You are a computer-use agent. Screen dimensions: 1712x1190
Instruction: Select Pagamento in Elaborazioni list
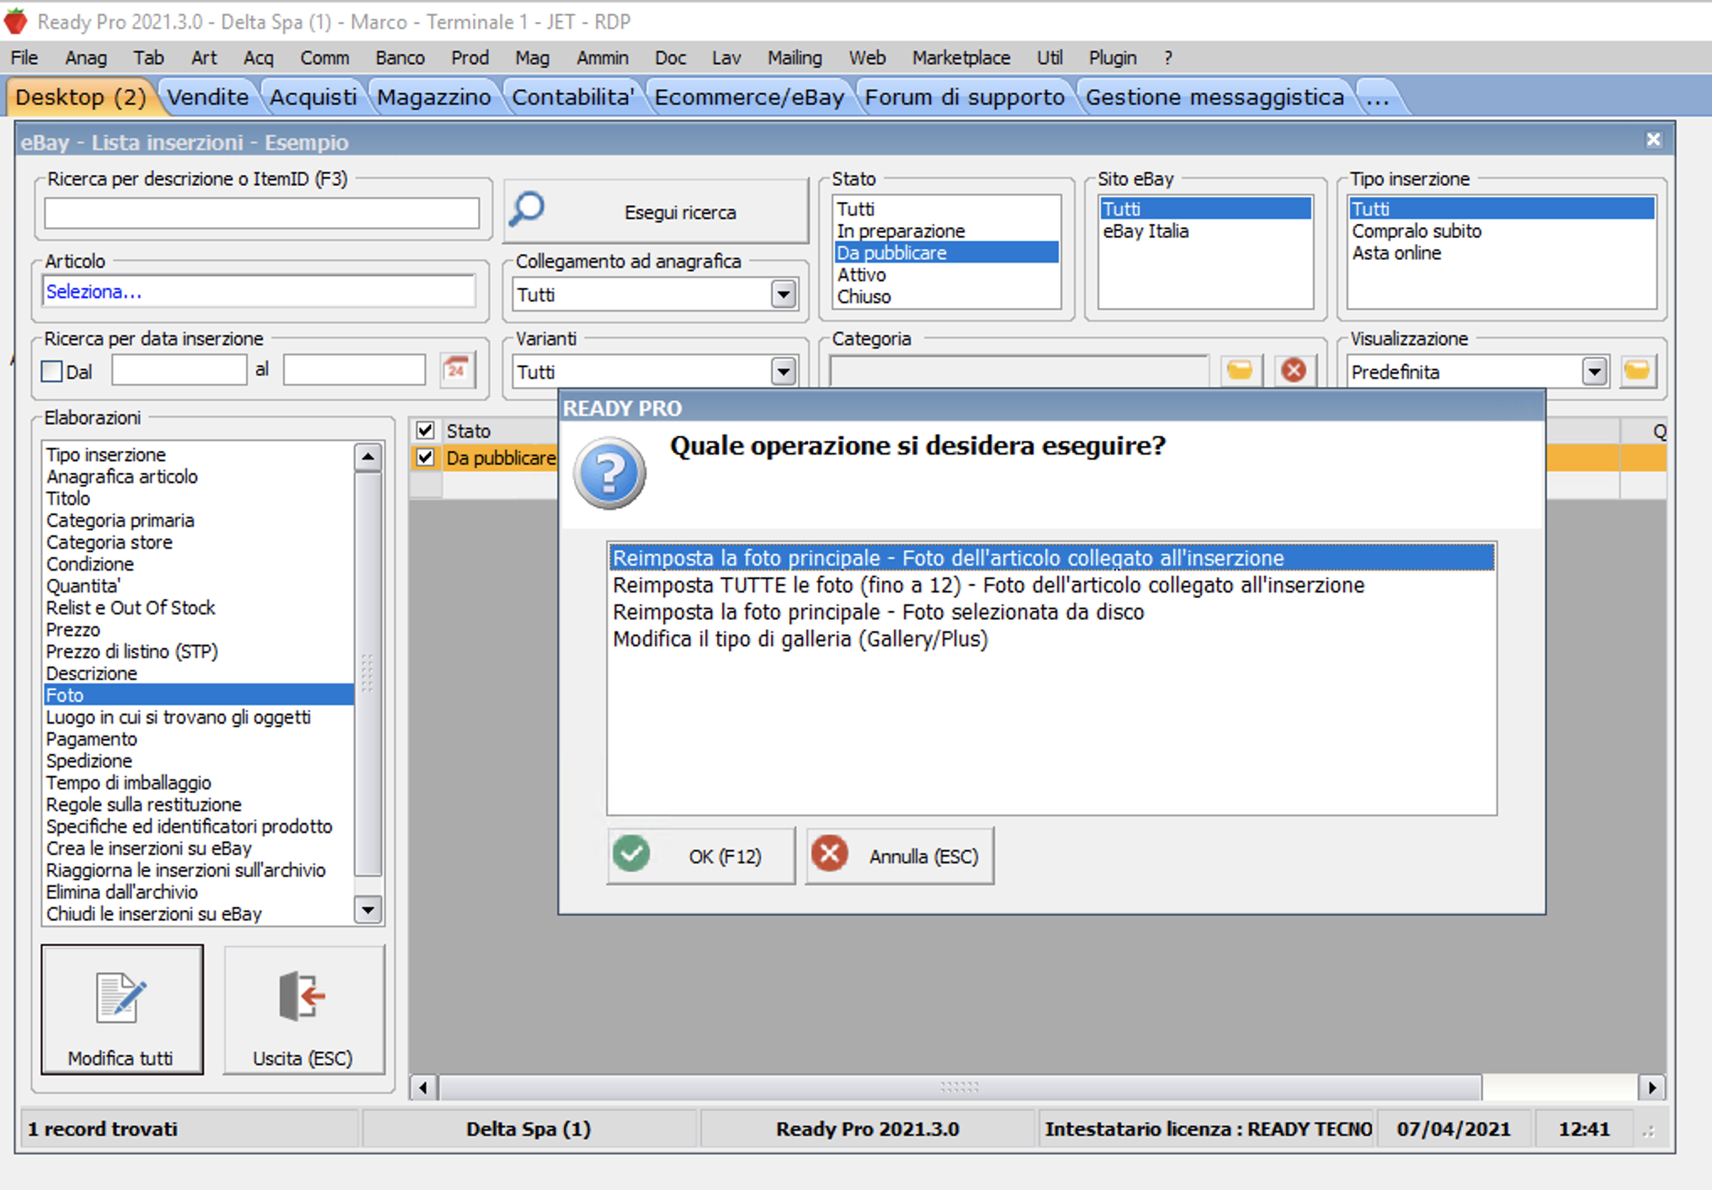click(x=199, y=739)
